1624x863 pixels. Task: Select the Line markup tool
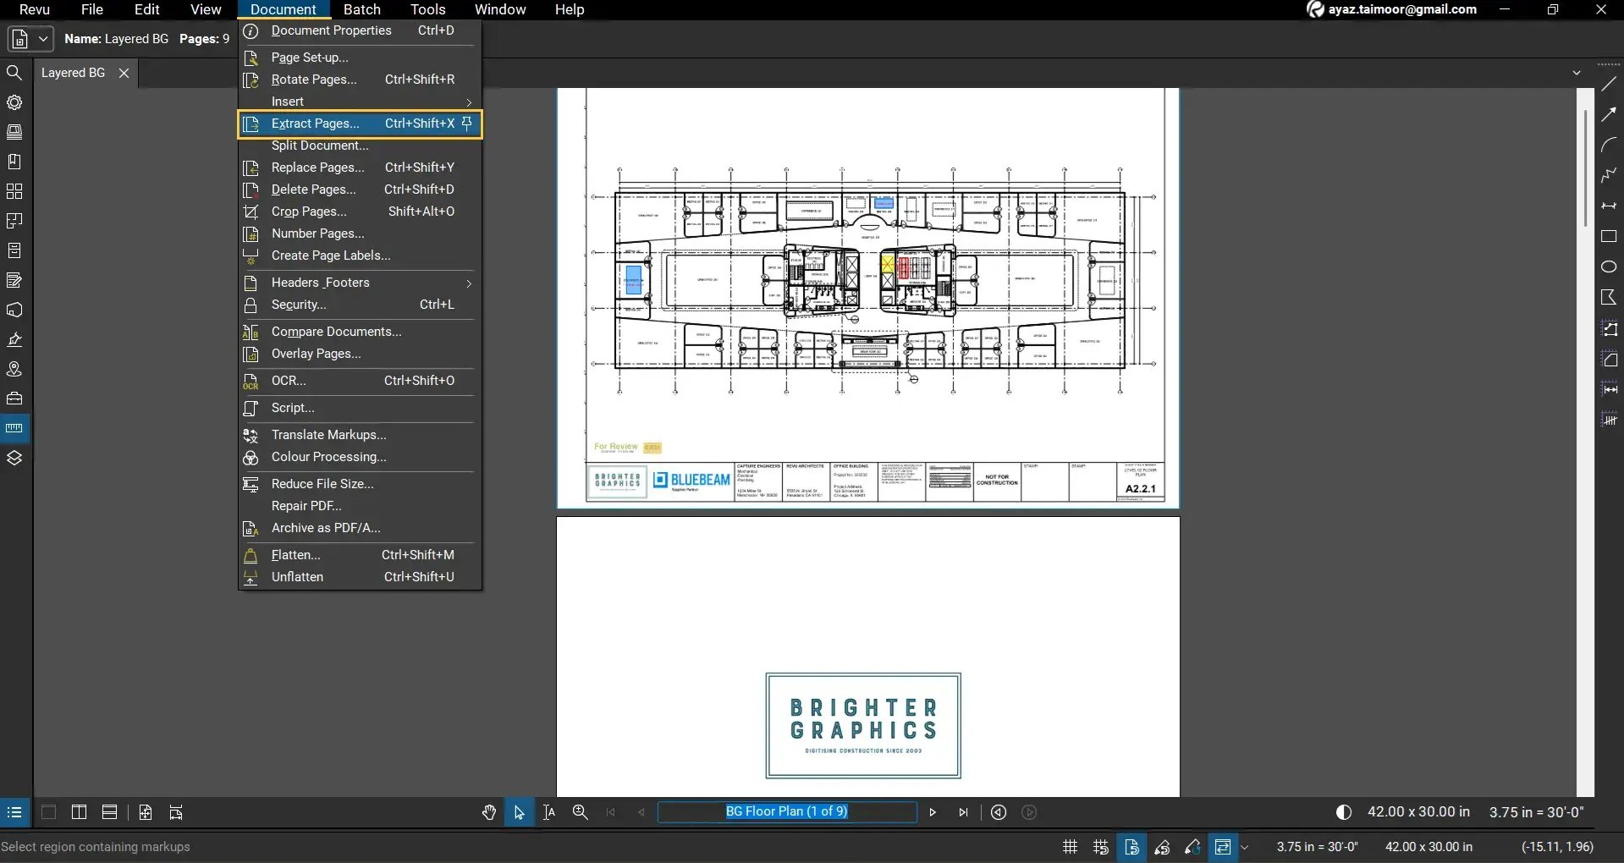(x=1609, y=85)
